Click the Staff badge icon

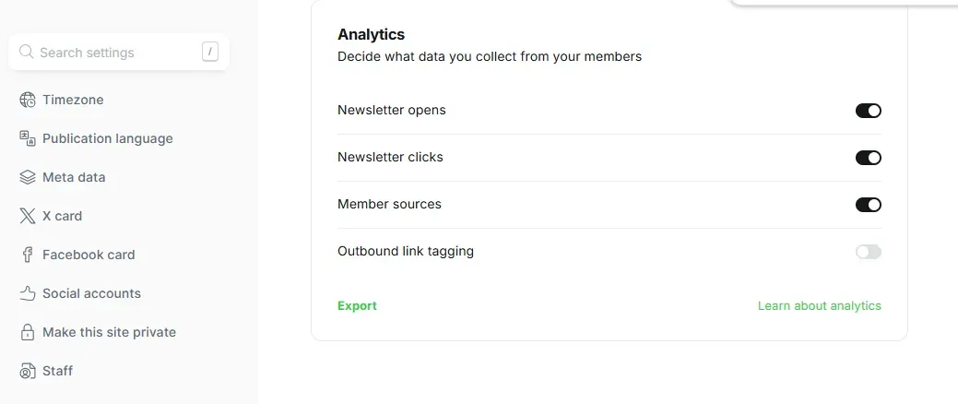point(28,371)
